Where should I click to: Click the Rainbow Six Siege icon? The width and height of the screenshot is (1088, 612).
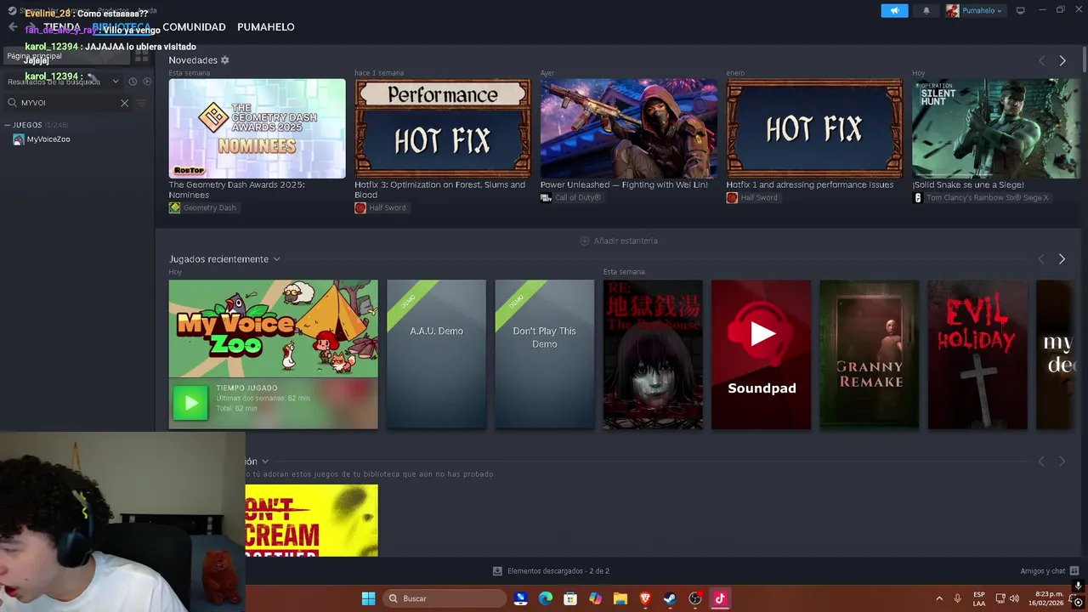(917, 197)
